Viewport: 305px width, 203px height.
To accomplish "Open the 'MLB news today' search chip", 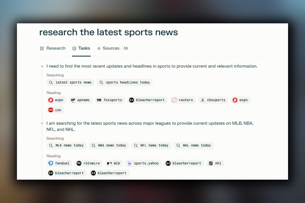I will point(66,145).
